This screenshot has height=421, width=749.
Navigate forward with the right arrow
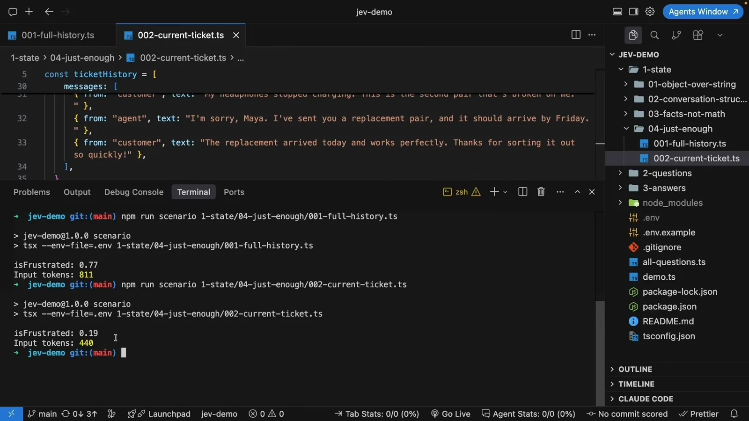pyautogui.click(x=66, y=12)
